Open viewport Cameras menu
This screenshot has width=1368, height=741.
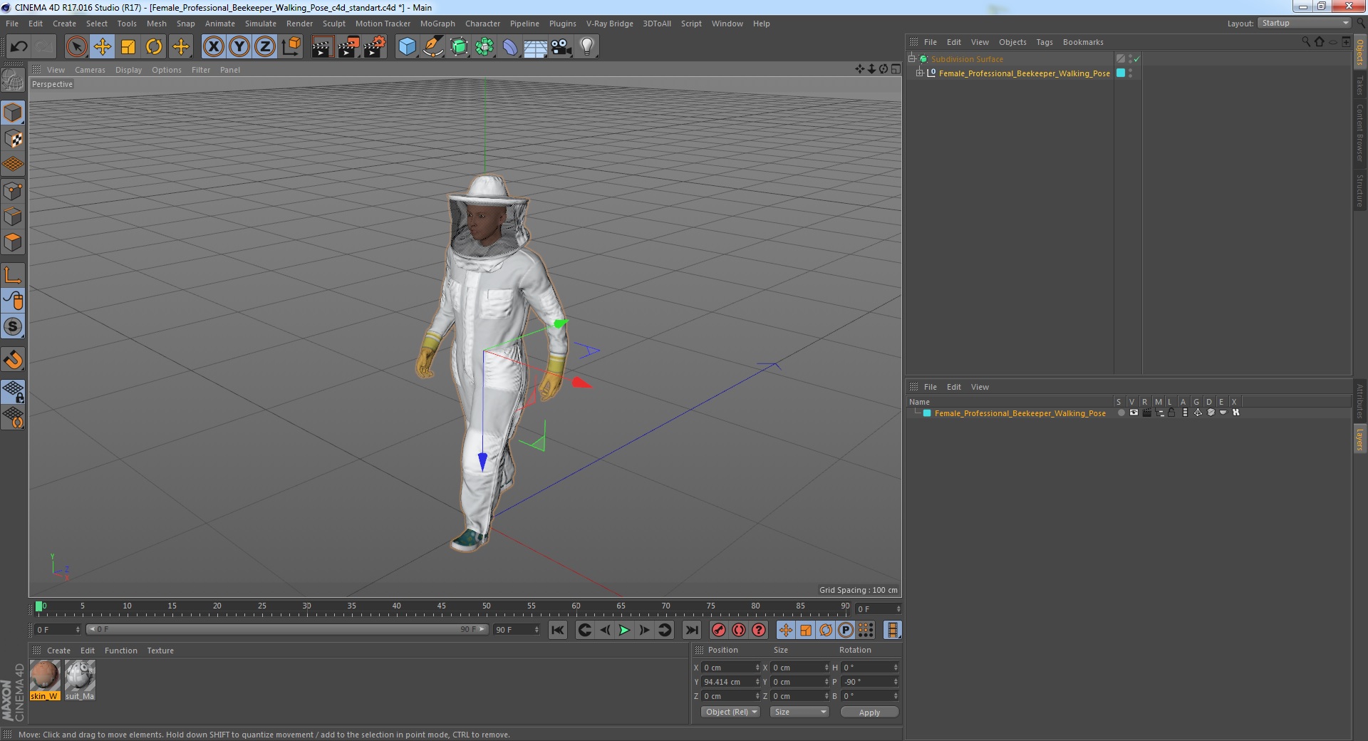pyautogui.click(x=90, y=70)
